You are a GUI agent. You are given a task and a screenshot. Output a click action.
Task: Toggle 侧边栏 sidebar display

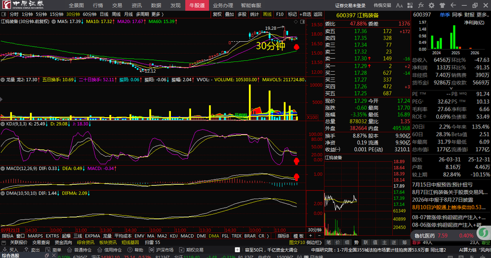coord(314,243)
